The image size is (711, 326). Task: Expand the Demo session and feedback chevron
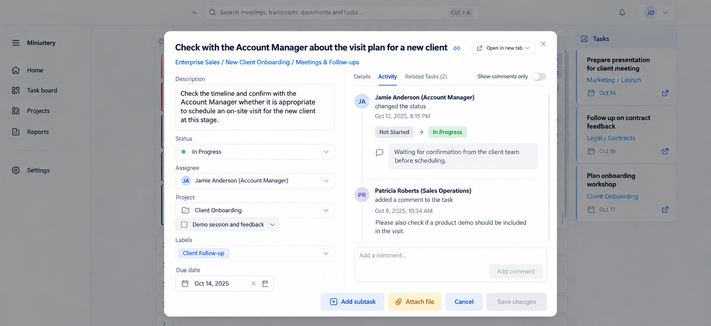[272, 224]
